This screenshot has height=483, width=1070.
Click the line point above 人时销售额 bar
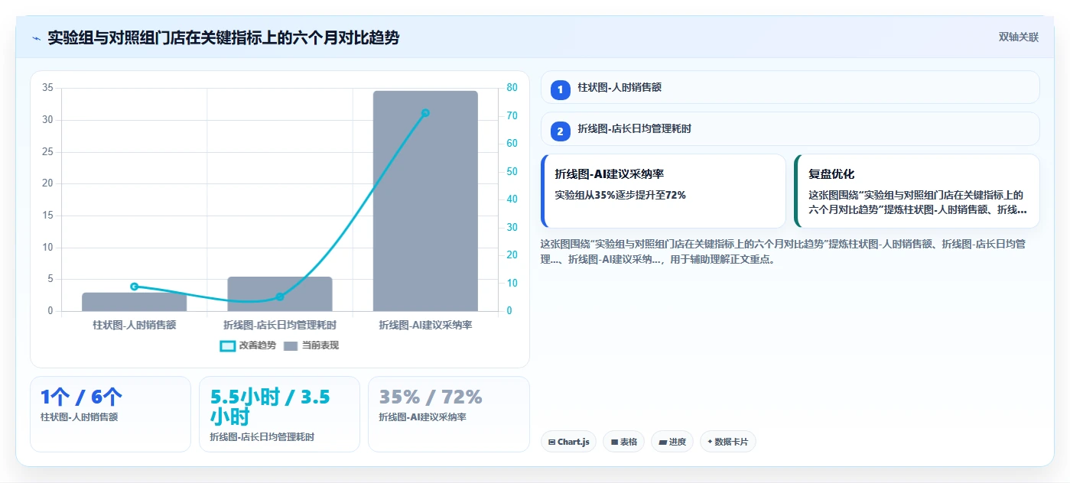134,287
